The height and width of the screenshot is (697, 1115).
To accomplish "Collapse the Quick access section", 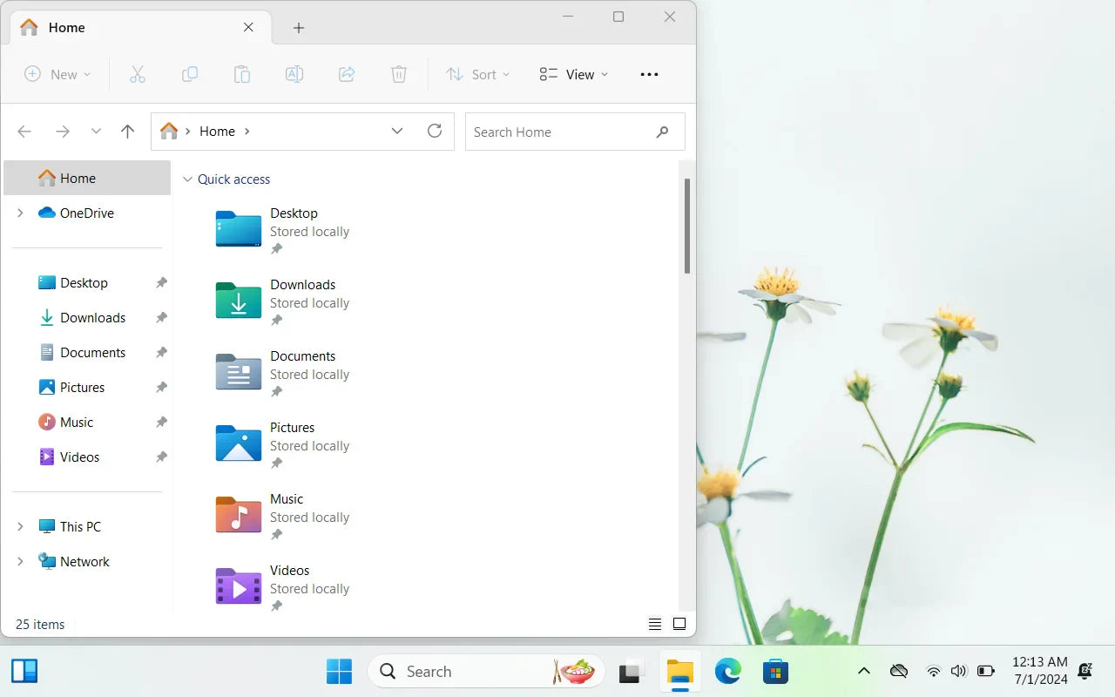I will (187, 179).
